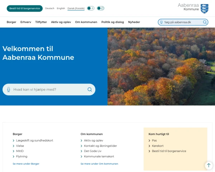Expand the Om kommunen navigation menu
Screen dimensions: 215x172
click(x=86, y=22)
